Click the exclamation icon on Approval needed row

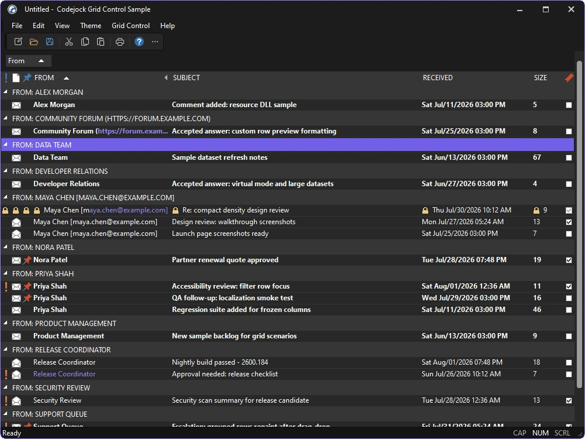pos(6,374)
